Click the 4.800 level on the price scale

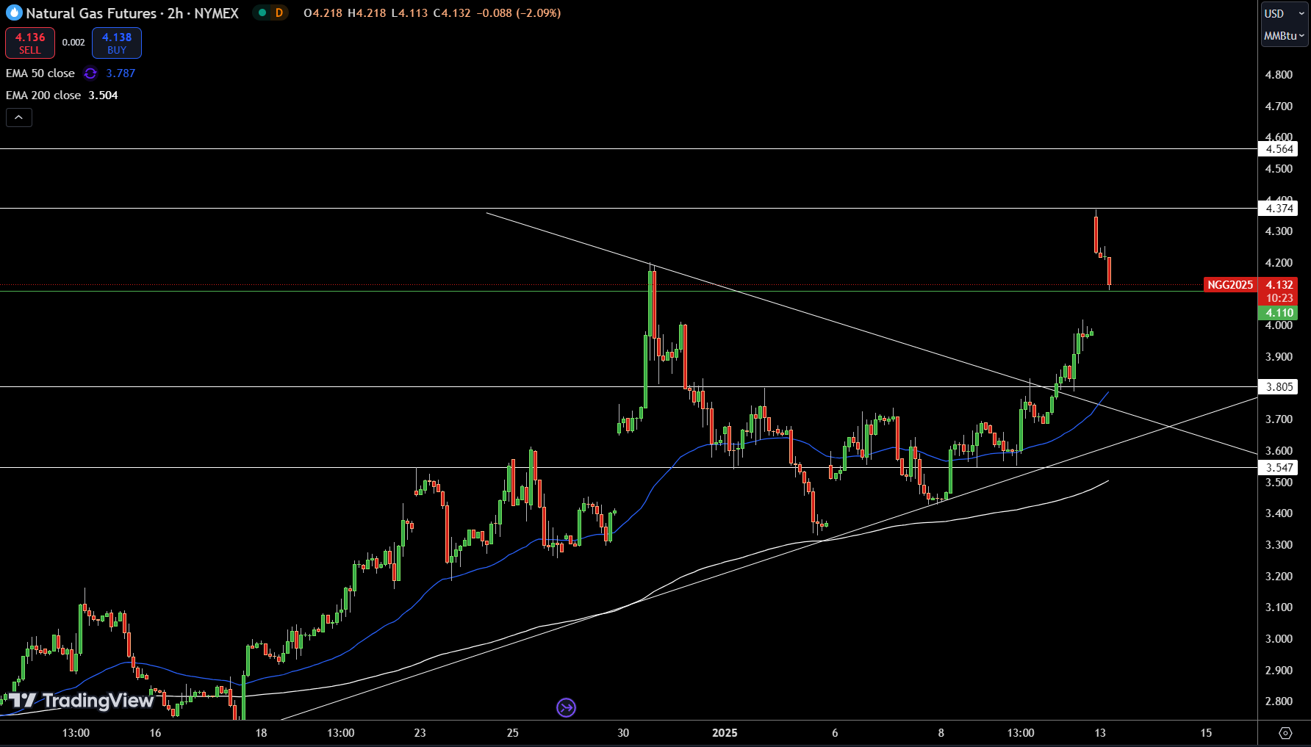coord(1279,75)
